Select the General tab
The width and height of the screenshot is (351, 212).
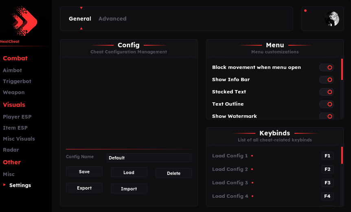tap(80, 19)
